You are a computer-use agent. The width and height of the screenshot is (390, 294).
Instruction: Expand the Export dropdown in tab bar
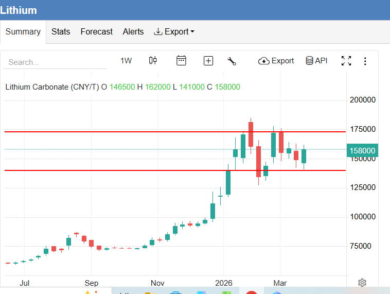[174, 32]
